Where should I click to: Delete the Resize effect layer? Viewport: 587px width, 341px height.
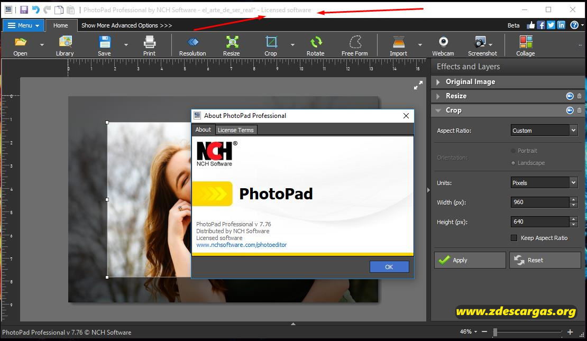pyautogui.click(x=579, y=96)
